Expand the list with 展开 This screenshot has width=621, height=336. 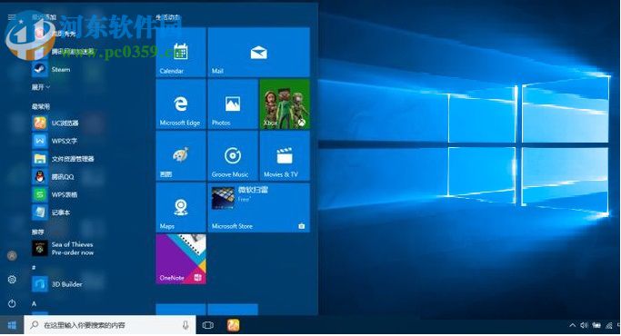pos(41,87)
